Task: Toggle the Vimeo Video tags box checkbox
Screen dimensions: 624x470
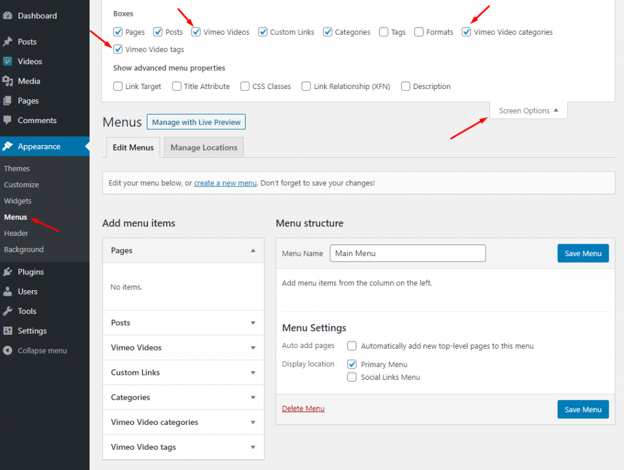Action: coord(118,49)
